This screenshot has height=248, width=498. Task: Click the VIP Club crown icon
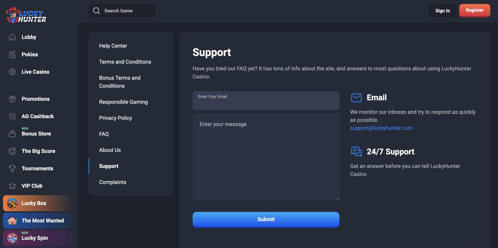tap(12, 186)
